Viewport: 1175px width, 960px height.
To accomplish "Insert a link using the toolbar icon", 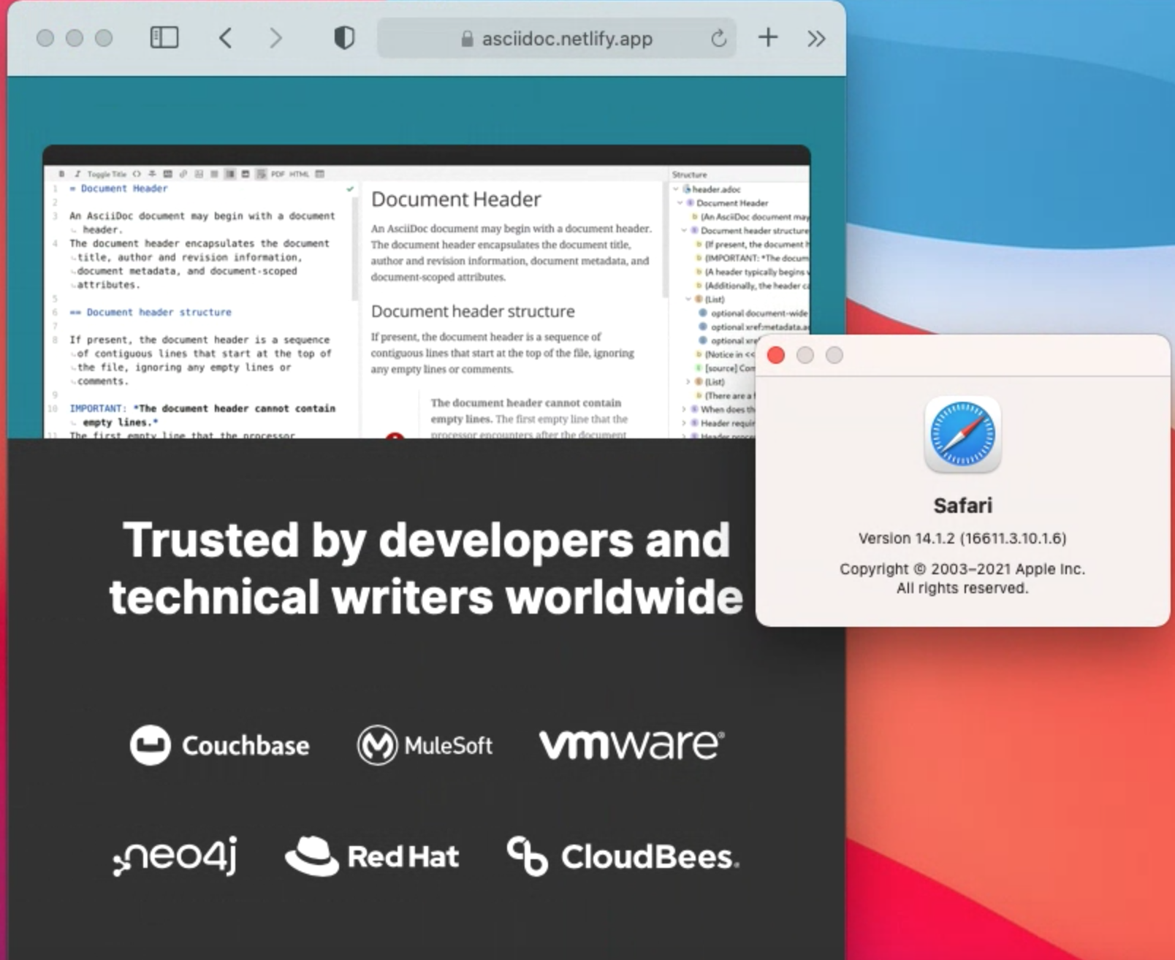I will [x=184, y=174].
